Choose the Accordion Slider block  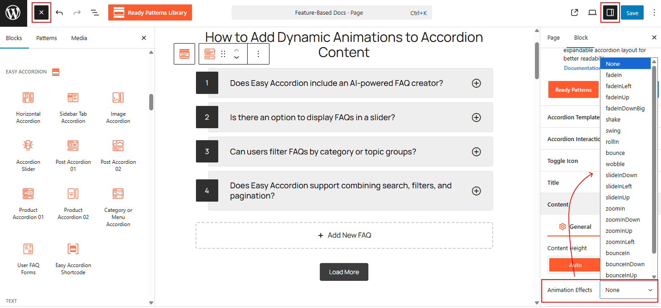click(x=28, y=155)
